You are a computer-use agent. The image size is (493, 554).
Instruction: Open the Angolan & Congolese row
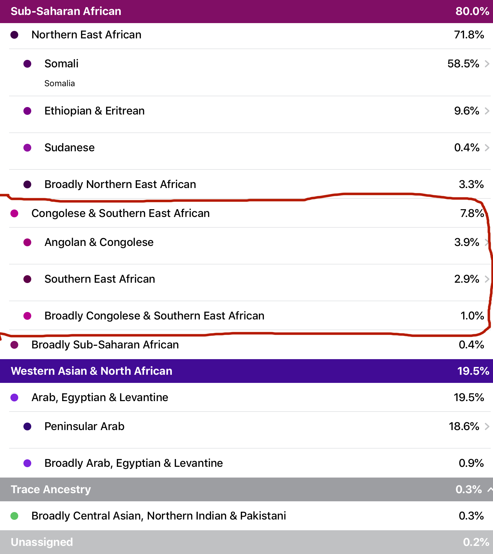99,242
